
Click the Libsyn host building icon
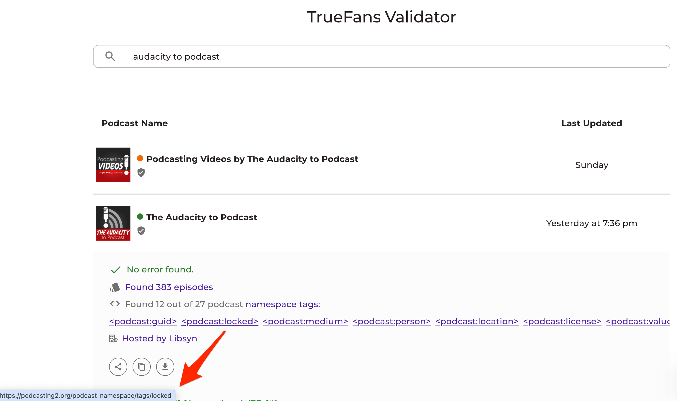113,338
